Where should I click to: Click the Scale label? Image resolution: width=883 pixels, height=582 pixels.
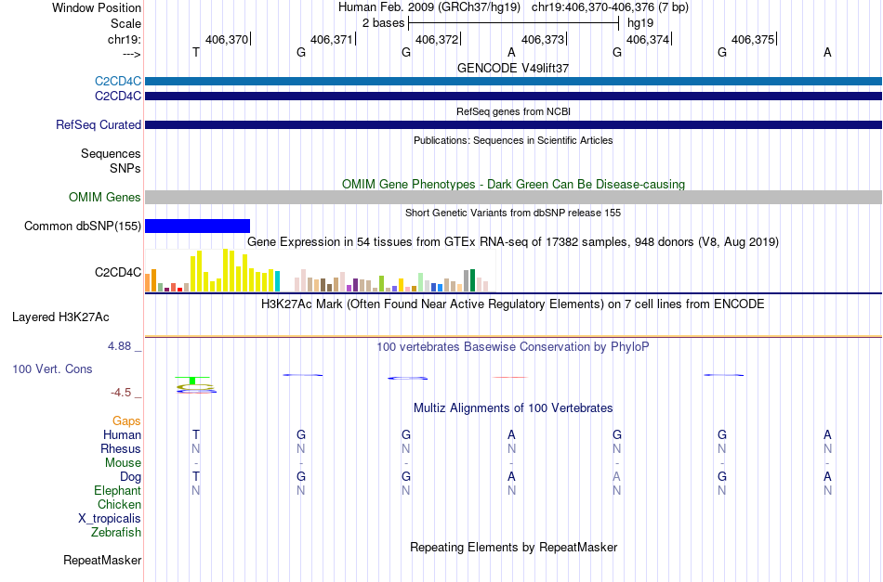125,23
